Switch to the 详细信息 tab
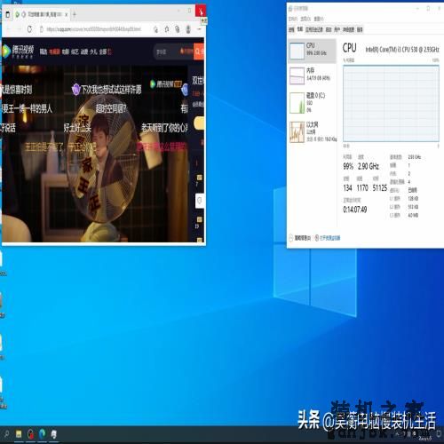 click(348, 29)
